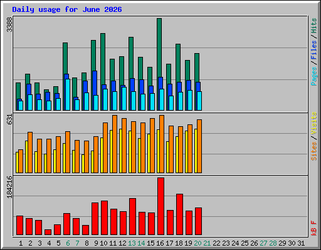Select day label 22 on the x-axis
This screenshot has width=321, height=250.
216,243
